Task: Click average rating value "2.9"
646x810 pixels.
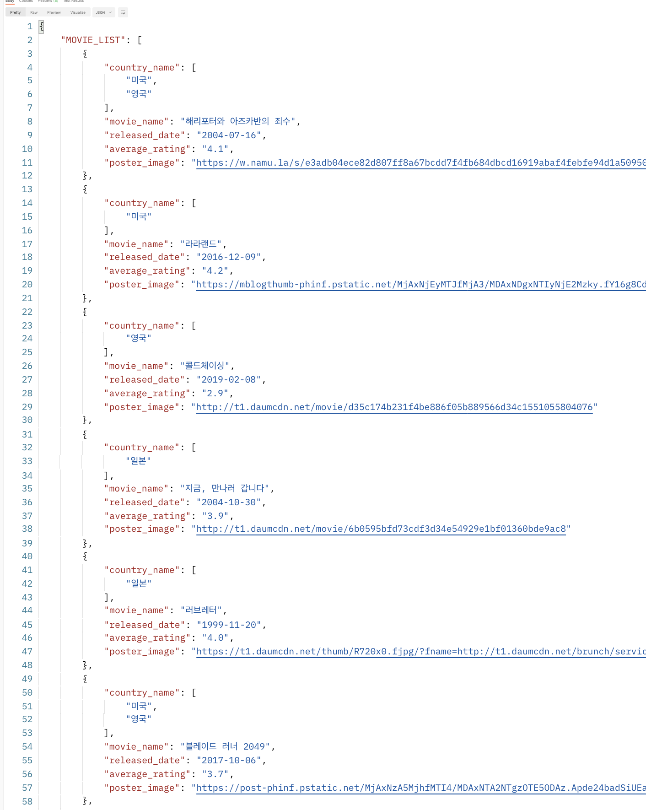Action: (215, 394)
